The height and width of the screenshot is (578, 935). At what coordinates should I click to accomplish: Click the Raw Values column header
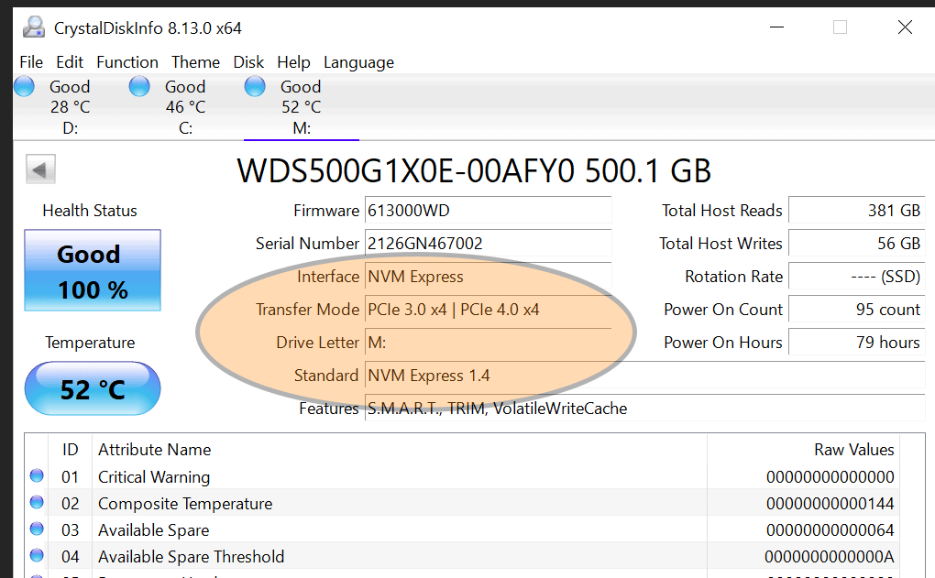tap(803, 449)
